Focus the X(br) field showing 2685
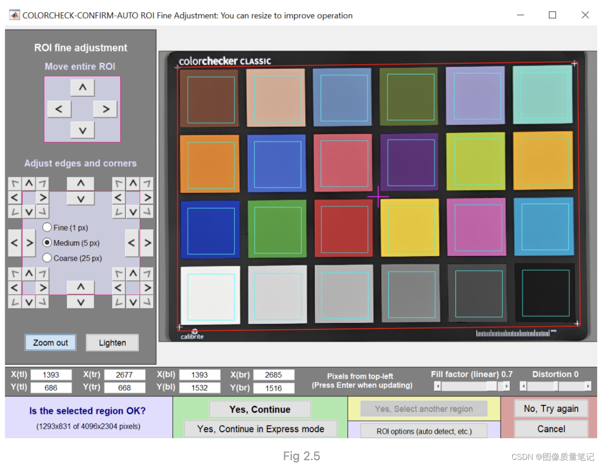This screenshot has height=465, width=601. click(x=274, y=375)
